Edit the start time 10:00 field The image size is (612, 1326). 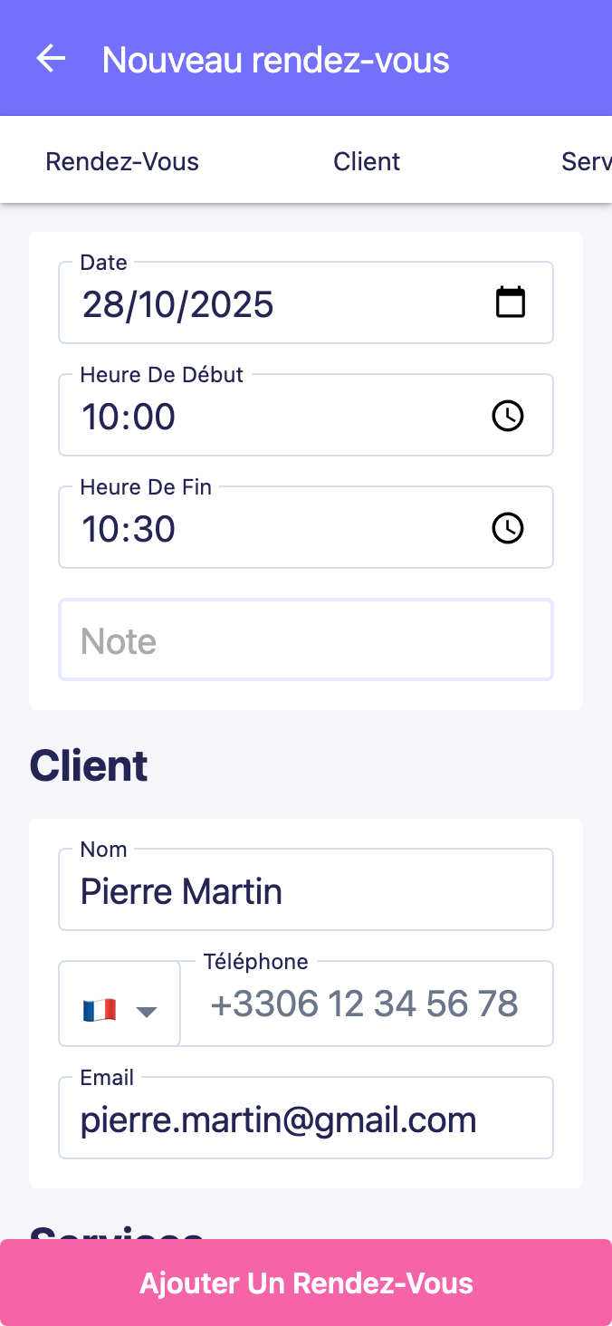pyautogui.click(x=272, y=417)
